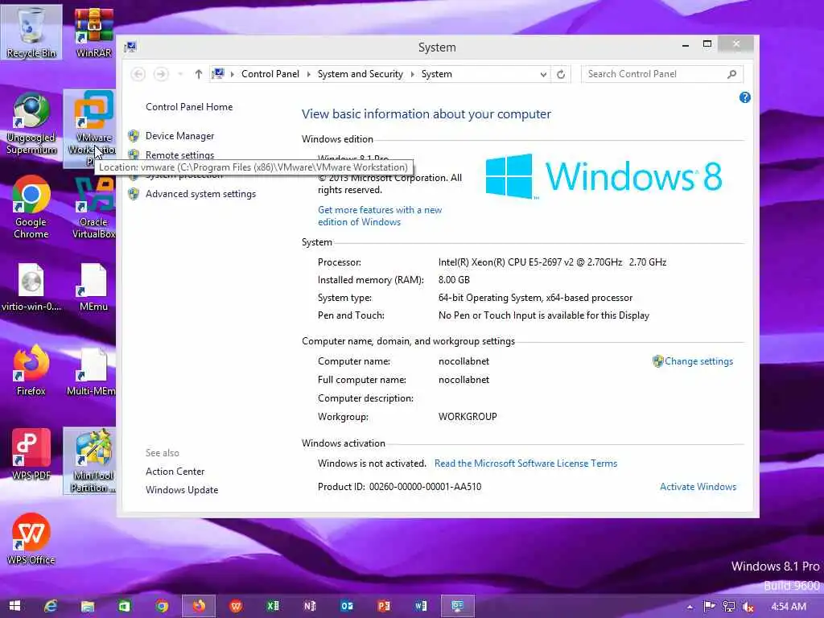The width and height of the screenshot is (824, 618).
Task: Click the taskbar clock showing 4:54 AM
Action: click(789, 607)
